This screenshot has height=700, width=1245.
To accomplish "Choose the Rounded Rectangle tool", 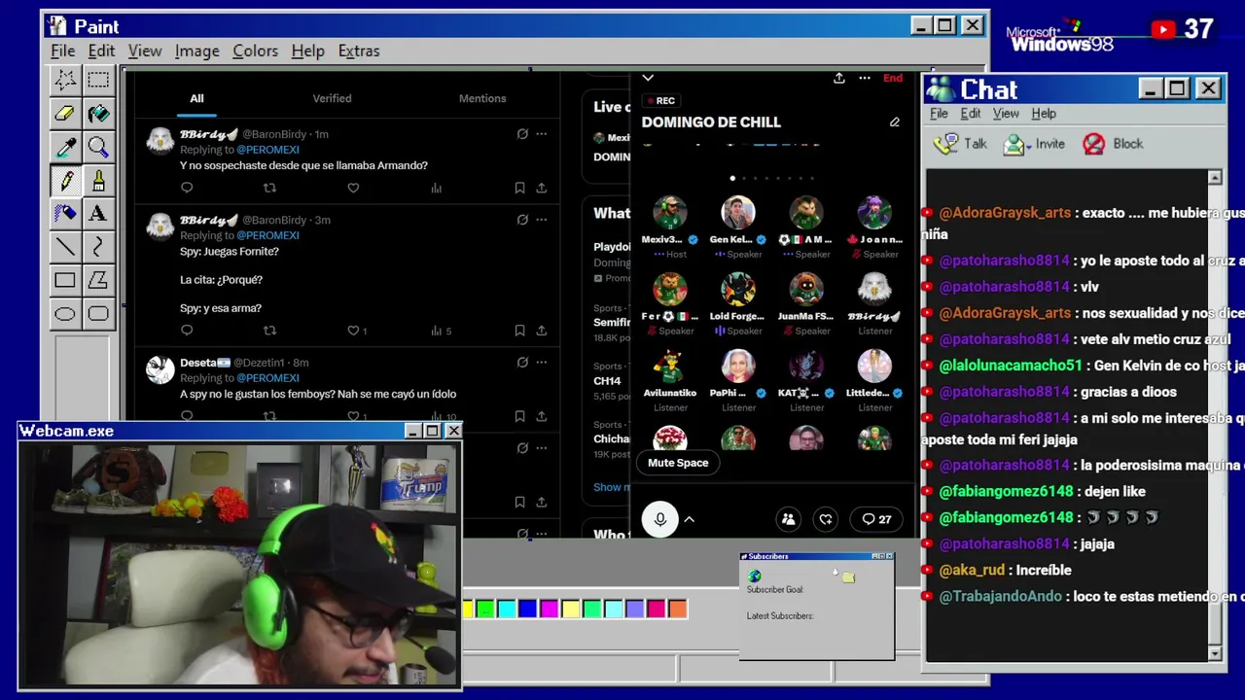I will [x=98, y=313].
